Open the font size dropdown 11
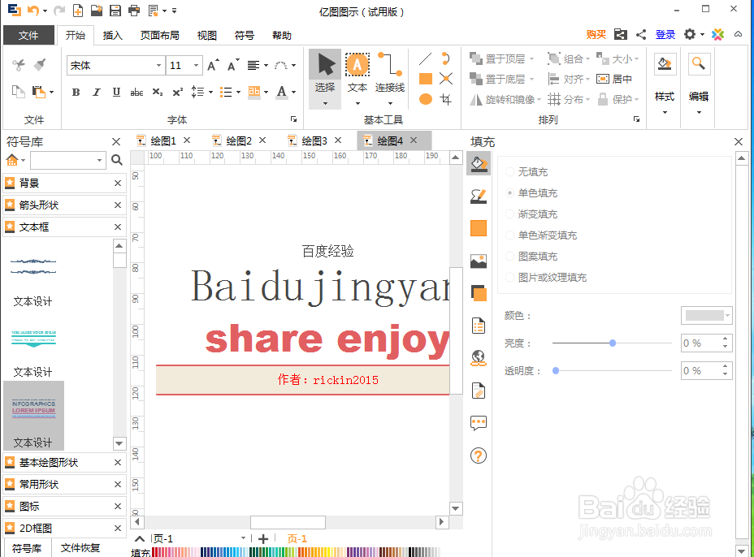This screenshot has width=754, height=557. 196,65
